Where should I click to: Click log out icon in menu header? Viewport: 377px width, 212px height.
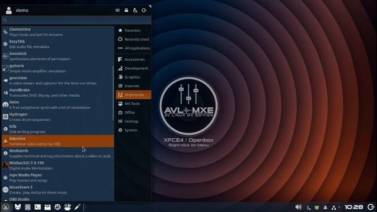144,10
